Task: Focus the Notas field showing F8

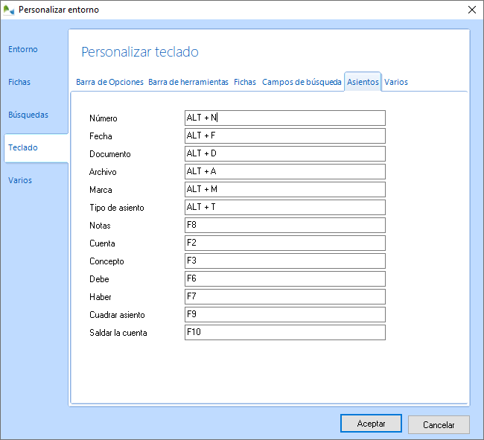Action: point(284,225)
